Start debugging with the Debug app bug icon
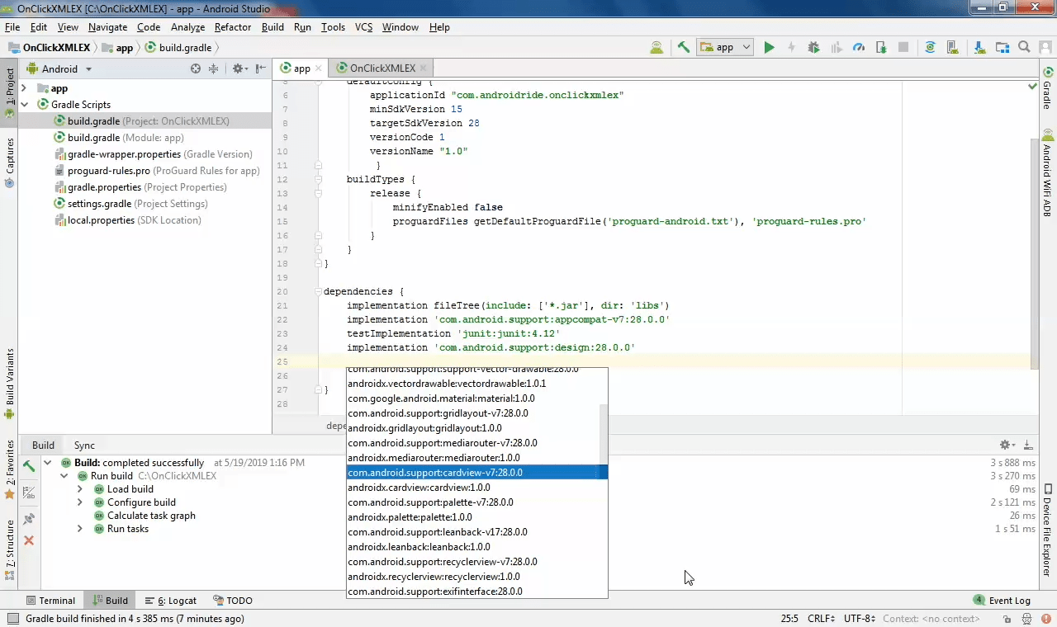Screen dimensions: 1057x627 click(x=814, y=48)
